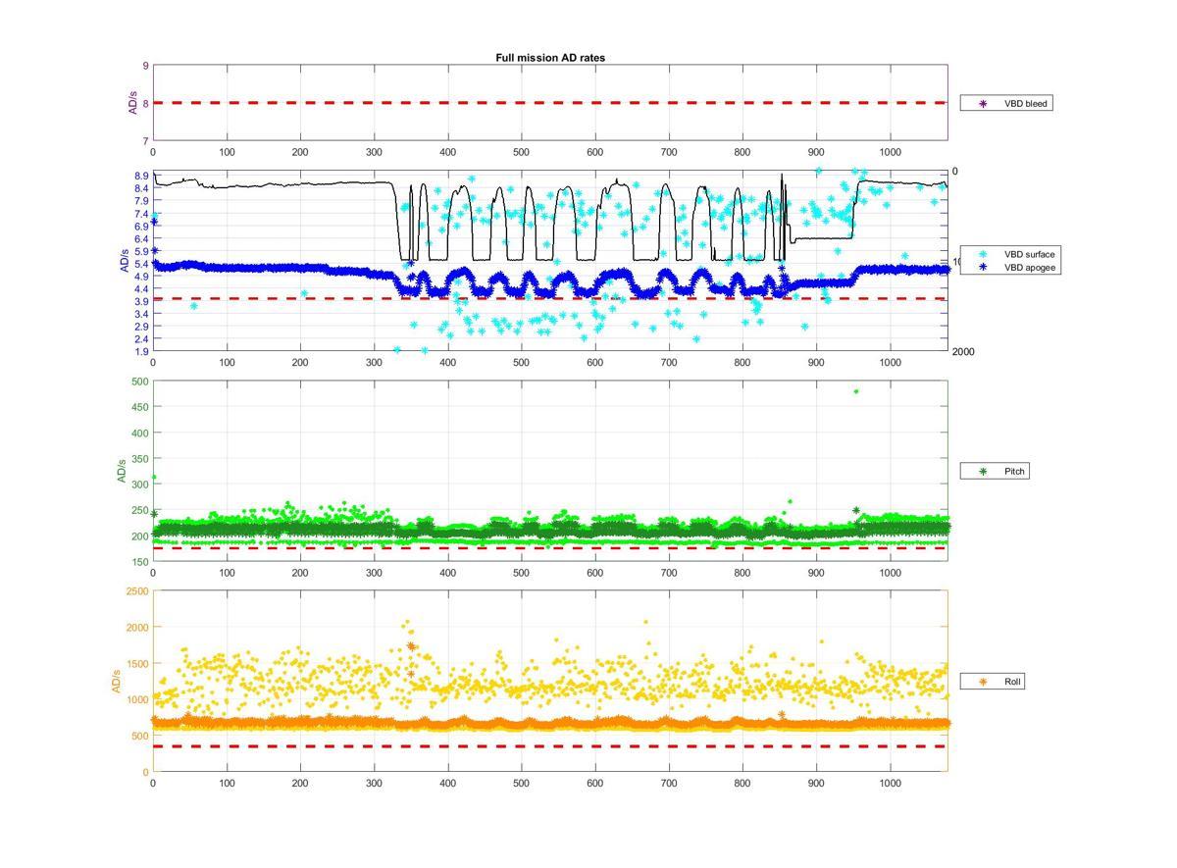Image resolution: width=1177 pixels, height=868 pixels.
Task: Select the green Pitch legend marker
Action: pos(982,472)
